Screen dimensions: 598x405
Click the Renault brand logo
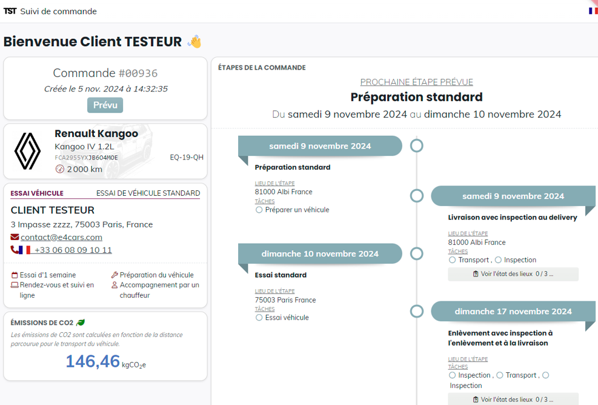[x=27, y=152]
